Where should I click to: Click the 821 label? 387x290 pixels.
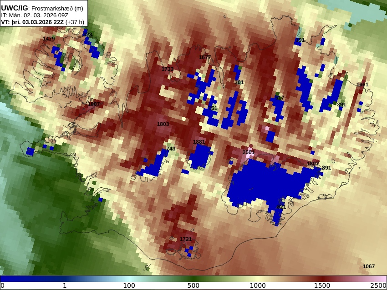coord(281,207)
